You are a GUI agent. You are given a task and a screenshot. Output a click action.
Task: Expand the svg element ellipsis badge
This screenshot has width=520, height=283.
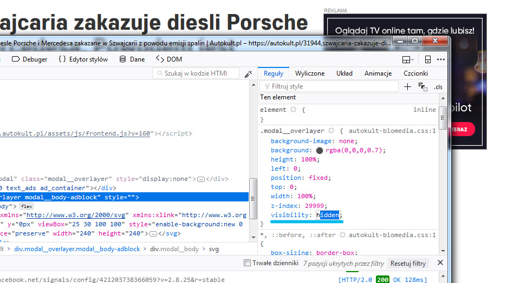(153, 234)
